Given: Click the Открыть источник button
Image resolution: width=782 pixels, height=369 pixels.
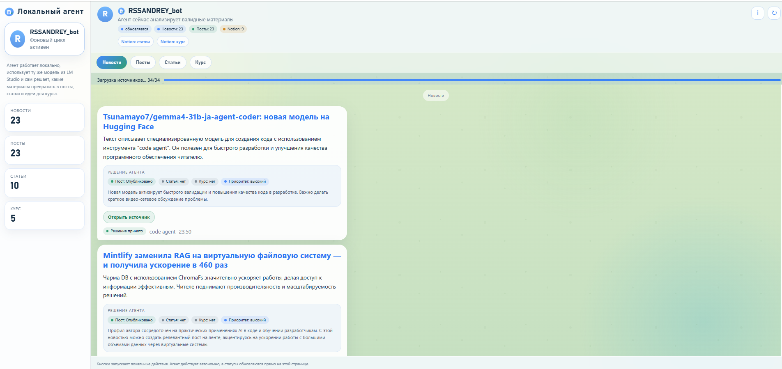Looking at the screenshot, I should pyautogui.click(x=129, y=217).
